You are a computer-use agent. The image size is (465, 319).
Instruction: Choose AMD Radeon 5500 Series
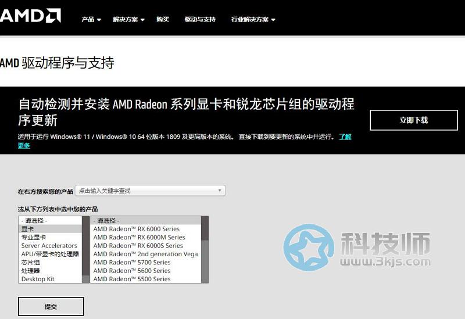coord(146,279)
